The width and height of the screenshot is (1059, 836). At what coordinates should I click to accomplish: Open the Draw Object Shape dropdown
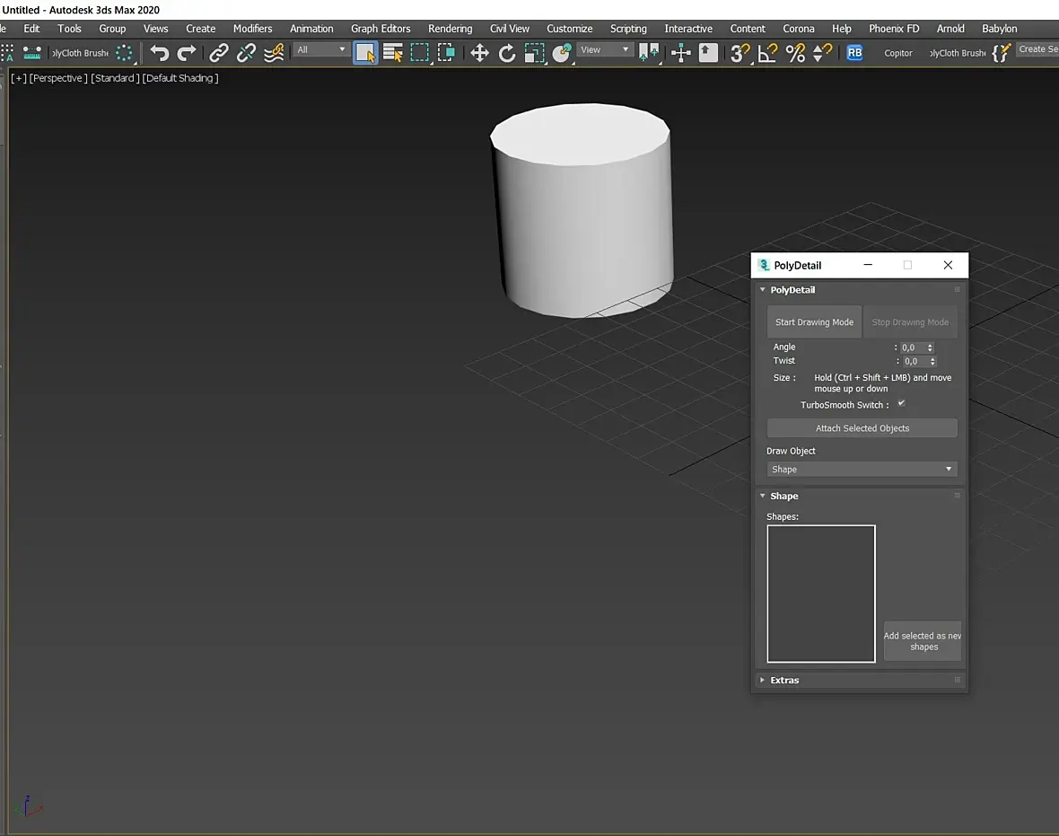pos(862,470)
